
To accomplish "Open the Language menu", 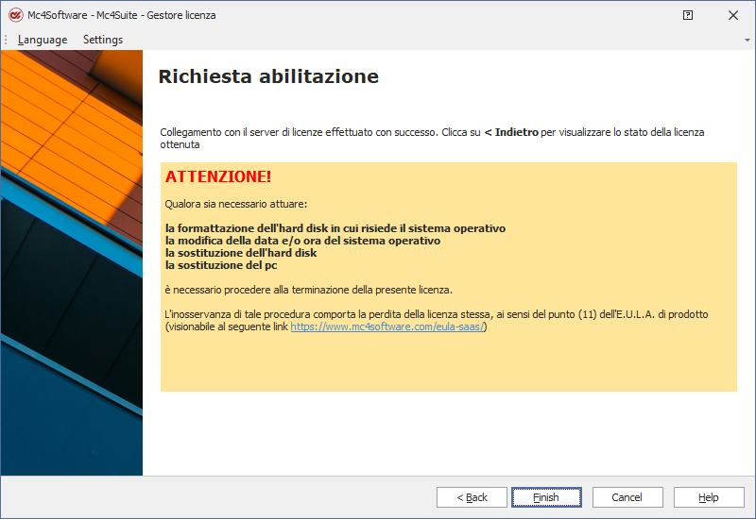I will (43, 40).
